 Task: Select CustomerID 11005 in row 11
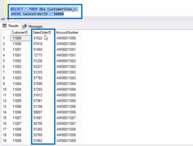(x=21, y=95)
